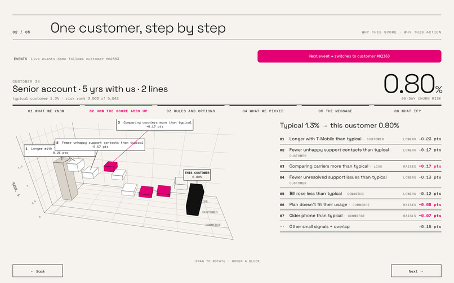Click the Other small signals + overlap row
The height and width of the screenshot is (283, 454).
click(x=360, y=227)
